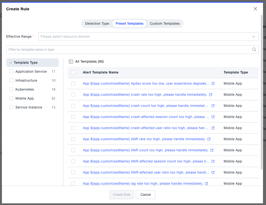Image resolution: width=266 pixels, height=205 pixels.
Task: Open the crash rate too high template link
Action: click(x=145, y=95)
